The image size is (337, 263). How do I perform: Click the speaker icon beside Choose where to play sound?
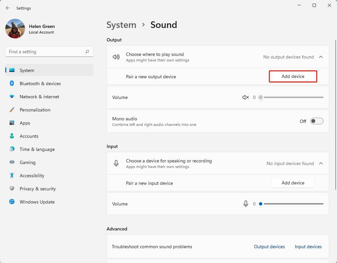(116, 57)
